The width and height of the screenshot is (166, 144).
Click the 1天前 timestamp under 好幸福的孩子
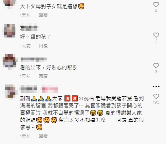pos(25,46)
